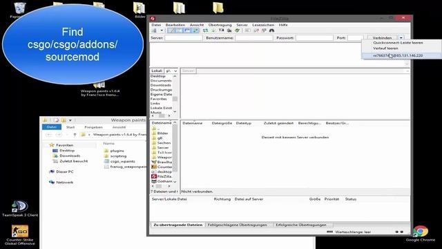Viewport: 442px width, 249px height.
Task: Click the Process queue toolbar icon
Action: click(x=213, y=30)
